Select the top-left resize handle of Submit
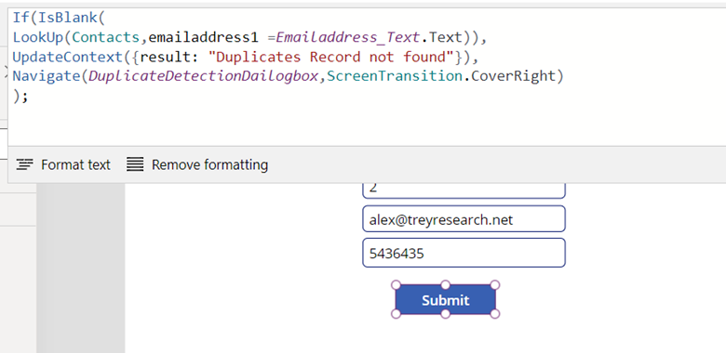 tap(396, 284)
